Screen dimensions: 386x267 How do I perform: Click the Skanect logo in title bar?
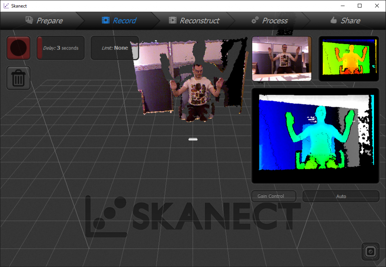tap(6, 6)
